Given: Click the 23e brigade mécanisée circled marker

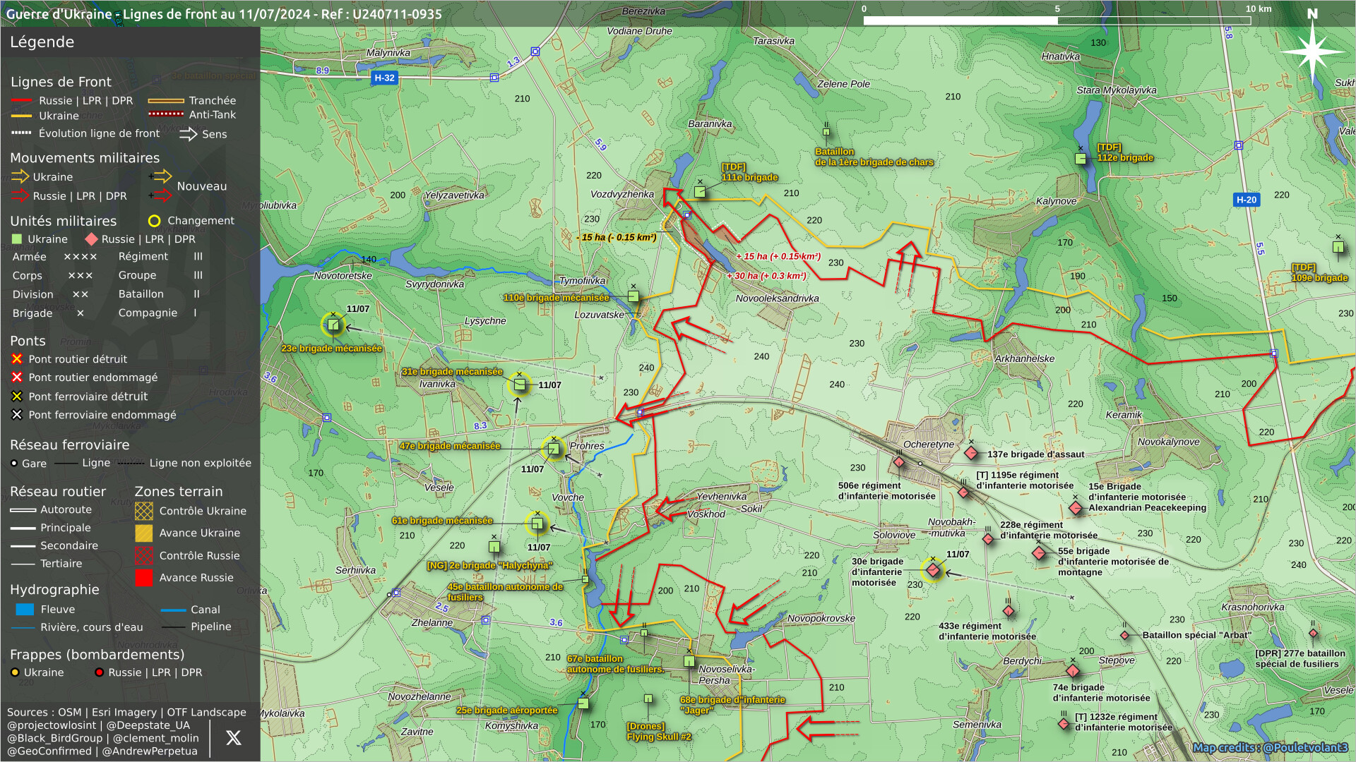Looking at the screenshot, I should 333,325.
